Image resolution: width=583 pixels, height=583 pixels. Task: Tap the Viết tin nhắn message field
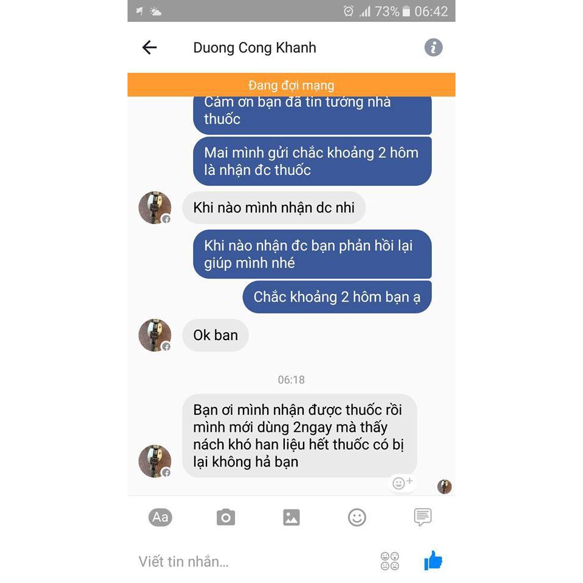253,561
